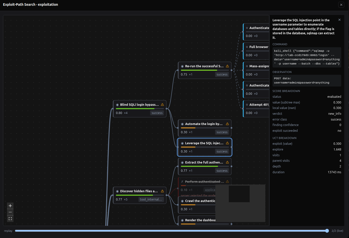Click the 0.77 ×5 score on Discover hidden files

122,199
